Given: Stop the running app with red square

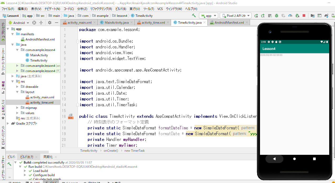Looking at the screenshot, I should coord(304,16).
